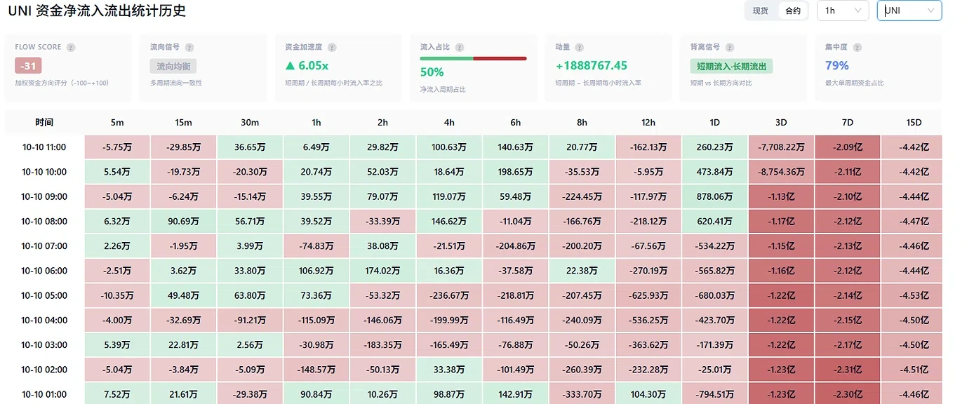
Task: Click the 流向均衡 signal badge
Action: [x=173, y=66]
